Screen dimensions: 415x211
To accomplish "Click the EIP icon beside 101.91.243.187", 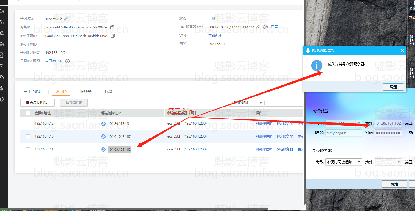I will [103, 137].
